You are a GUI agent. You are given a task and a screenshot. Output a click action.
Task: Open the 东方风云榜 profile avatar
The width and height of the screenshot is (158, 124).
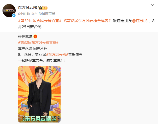[x=9, y=11]
